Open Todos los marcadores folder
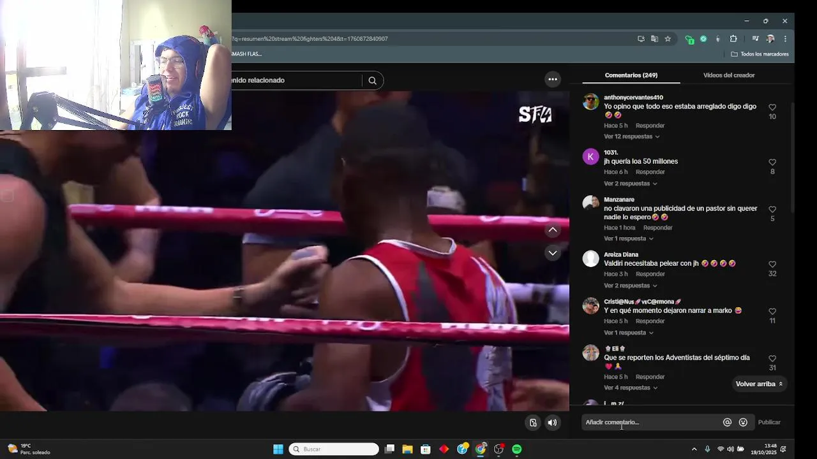817x459 pixels. pyautogui.click(x=760, y=54)
